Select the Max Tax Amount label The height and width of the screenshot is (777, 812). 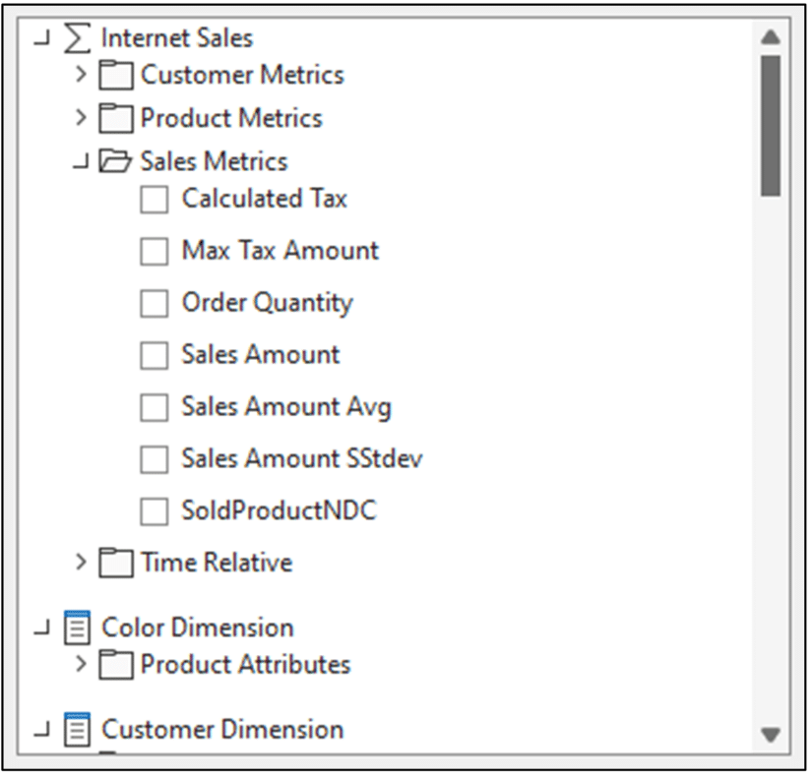pos(281,251)
